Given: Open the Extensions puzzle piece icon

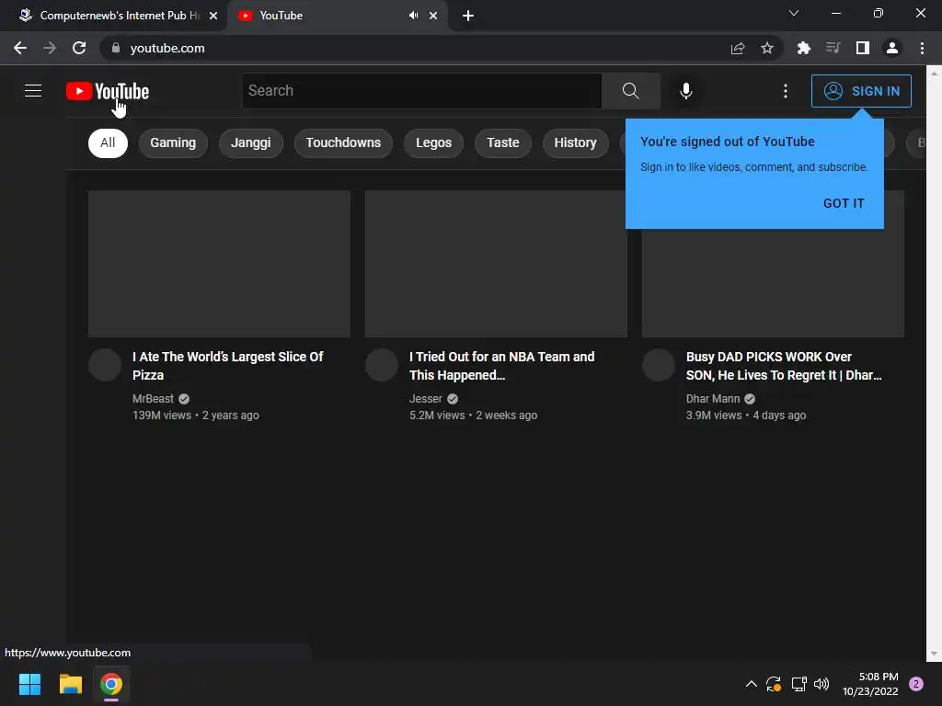Looking at the screenshot, I should (x=804, y=48).
